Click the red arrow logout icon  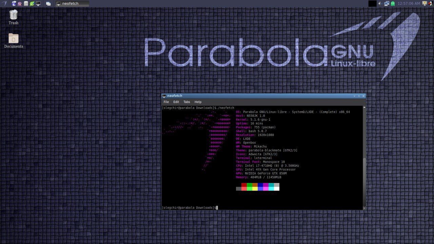pyautogui.click(x=431, y=3)
